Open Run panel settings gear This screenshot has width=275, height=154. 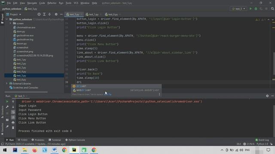click(x=267, y=96)
